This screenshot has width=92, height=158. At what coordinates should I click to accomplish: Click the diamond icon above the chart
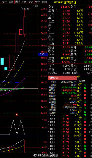point(33,6)
